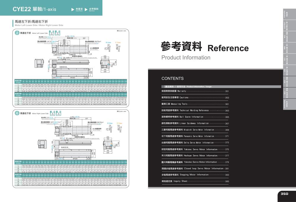Screen dimensions: 296x202
Task: Click the CONTENTS heading
Action: pos(173,78)
